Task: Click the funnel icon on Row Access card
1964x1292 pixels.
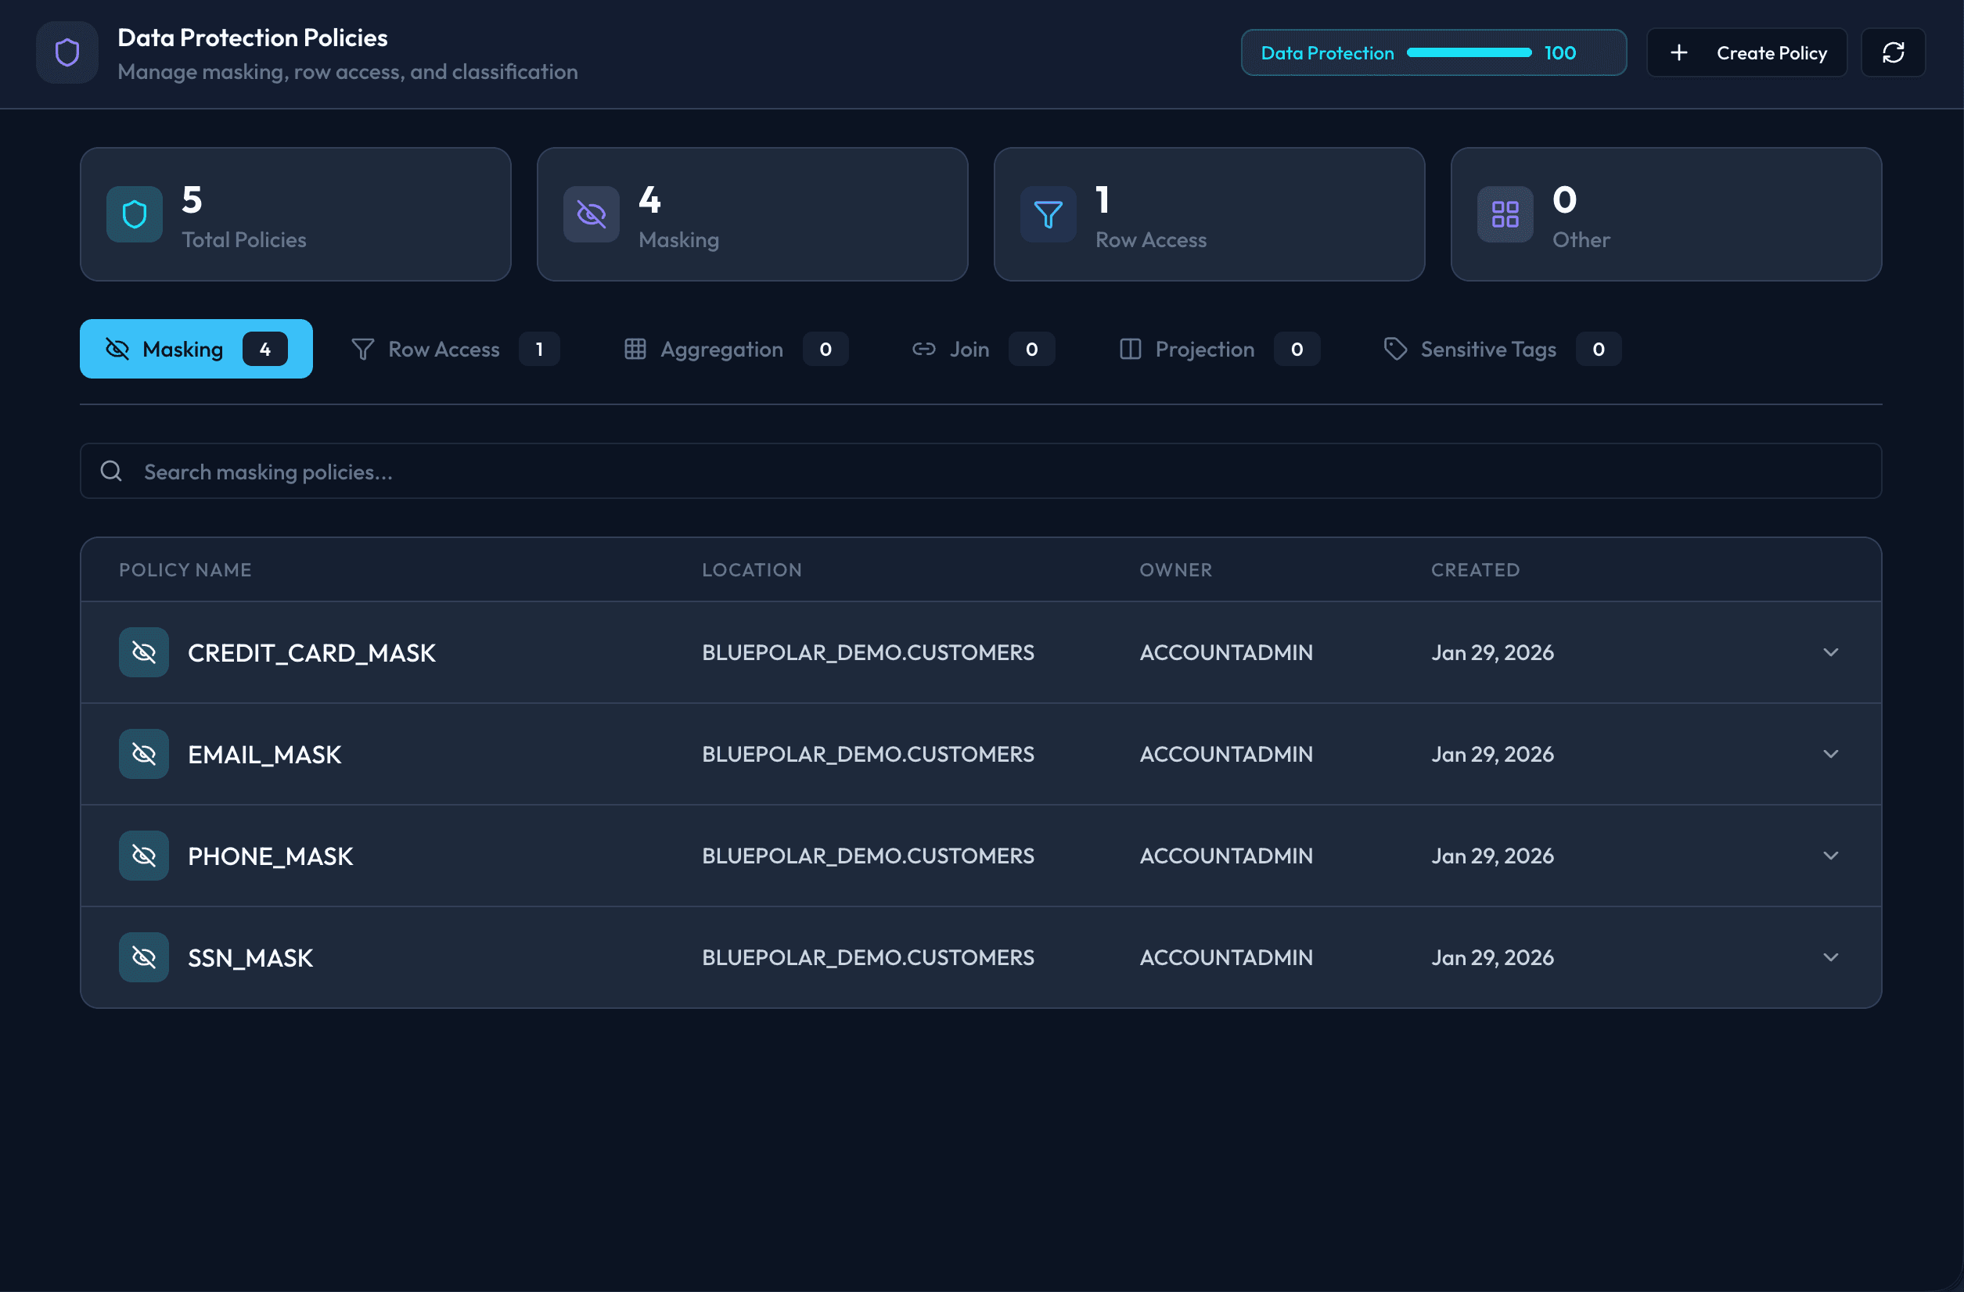Action: click(x=1047, y=214)
